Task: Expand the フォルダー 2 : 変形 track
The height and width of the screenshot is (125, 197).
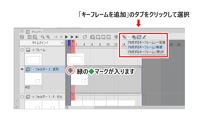Action: (x=33, y=70)
